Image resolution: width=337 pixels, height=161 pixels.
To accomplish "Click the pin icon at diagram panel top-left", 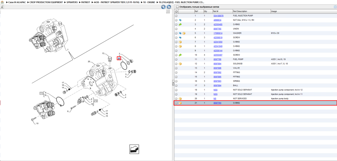I will 2,7.
